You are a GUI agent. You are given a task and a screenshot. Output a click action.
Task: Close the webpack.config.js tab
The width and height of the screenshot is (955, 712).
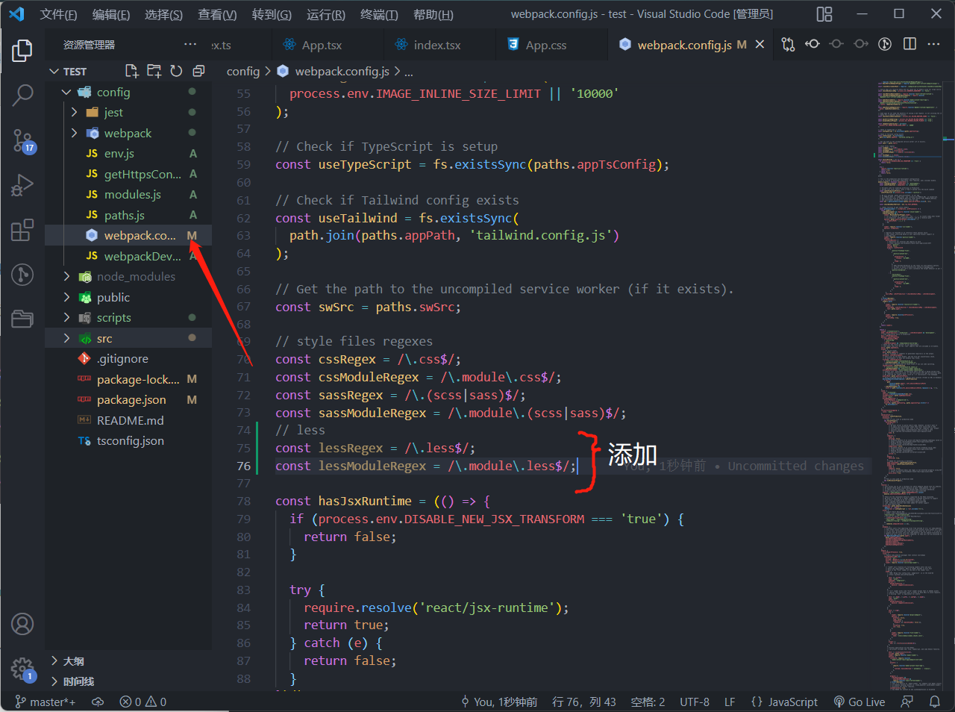click(x=760, y=45)
